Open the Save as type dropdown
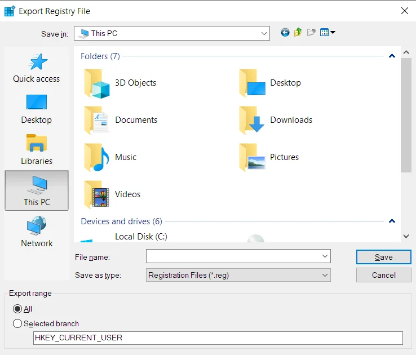 click(x=238, y=275)
